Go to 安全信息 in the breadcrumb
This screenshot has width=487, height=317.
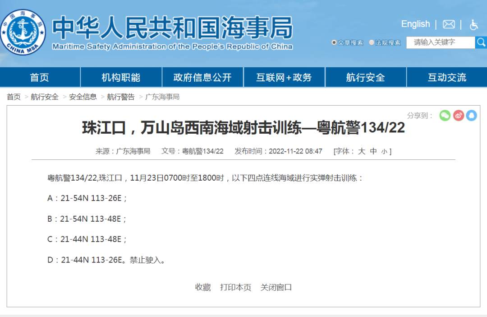coord(83,97)
